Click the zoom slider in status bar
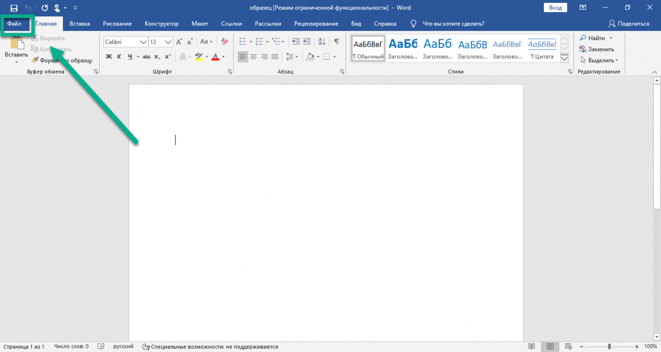The image size is (661, 352). (609, 347)
